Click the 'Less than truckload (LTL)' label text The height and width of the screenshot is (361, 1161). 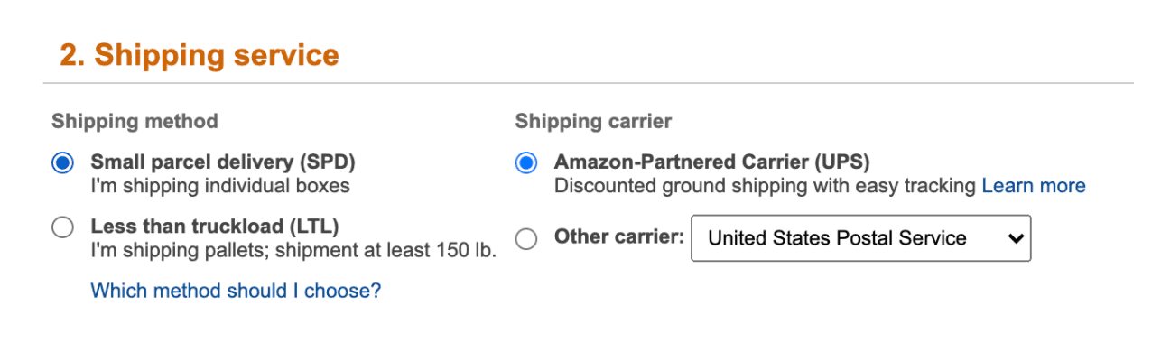coord(215,226)
